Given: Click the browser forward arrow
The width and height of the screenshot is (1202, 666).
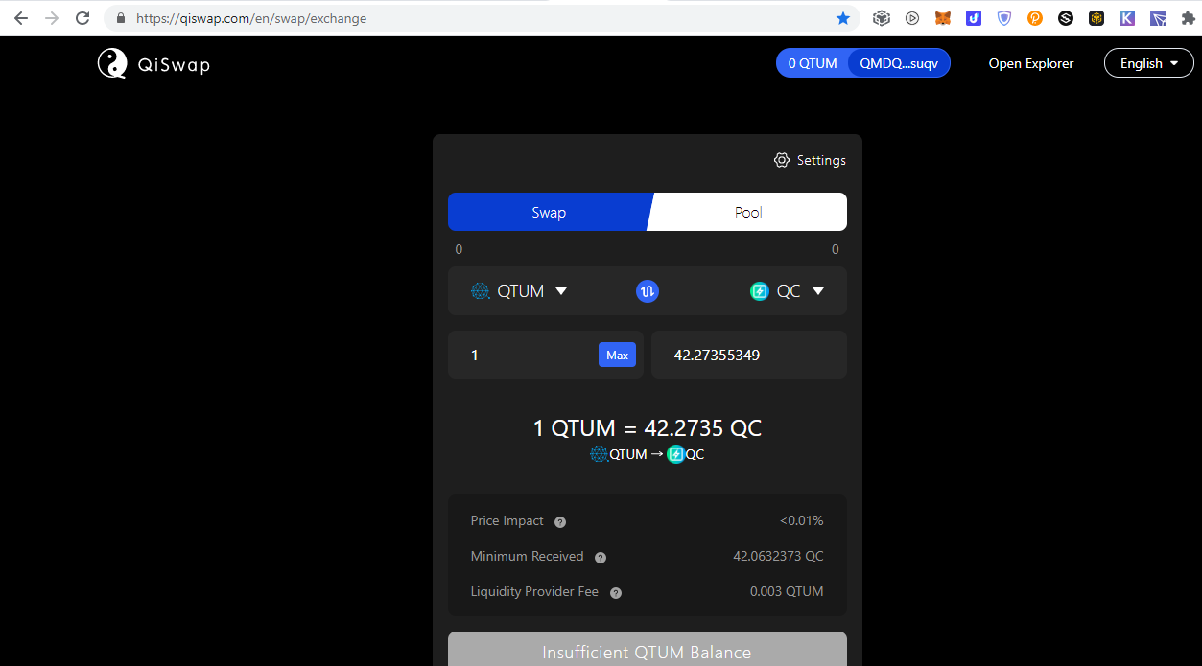Looking at the screenshot, I should pos(51,18).
